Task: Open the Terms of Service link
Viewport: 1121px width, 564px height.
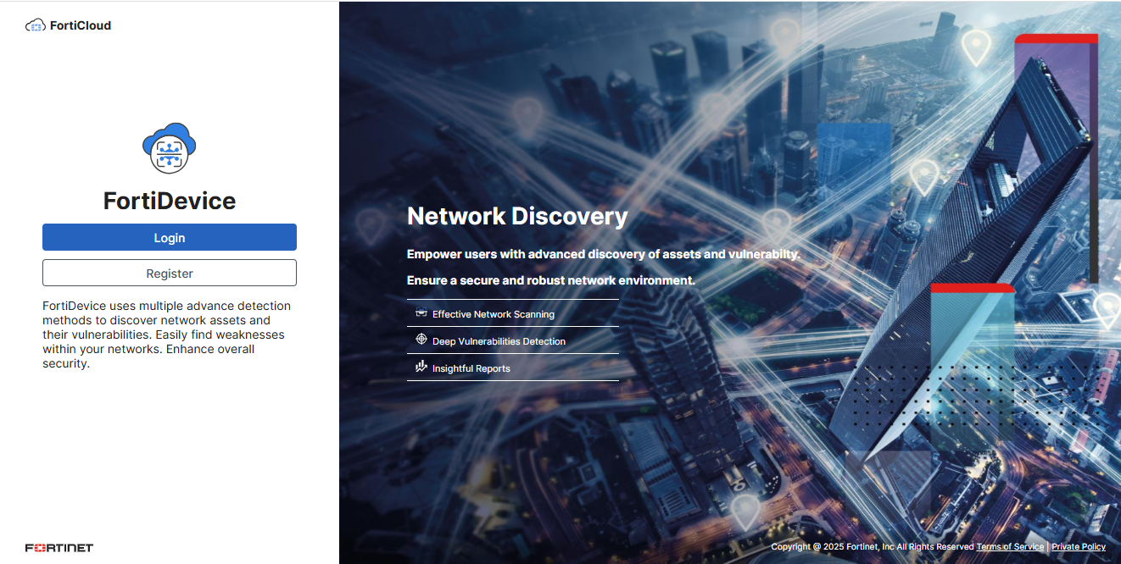Action: pyautogui.click(x=1010, y=546)
